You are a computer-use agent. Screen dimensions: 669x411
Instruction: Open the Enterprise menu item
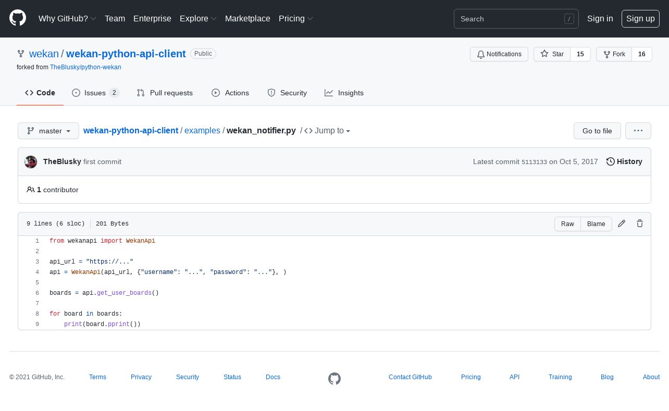(152, 19)
